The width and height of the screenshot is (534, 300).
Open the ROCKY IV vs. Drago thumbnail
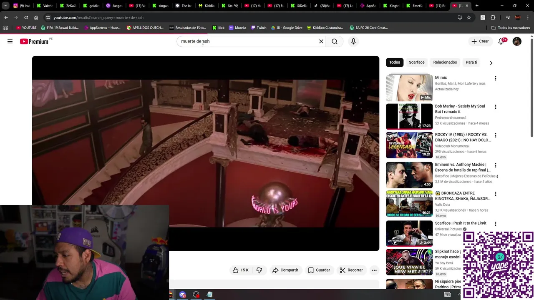[409, 145]
